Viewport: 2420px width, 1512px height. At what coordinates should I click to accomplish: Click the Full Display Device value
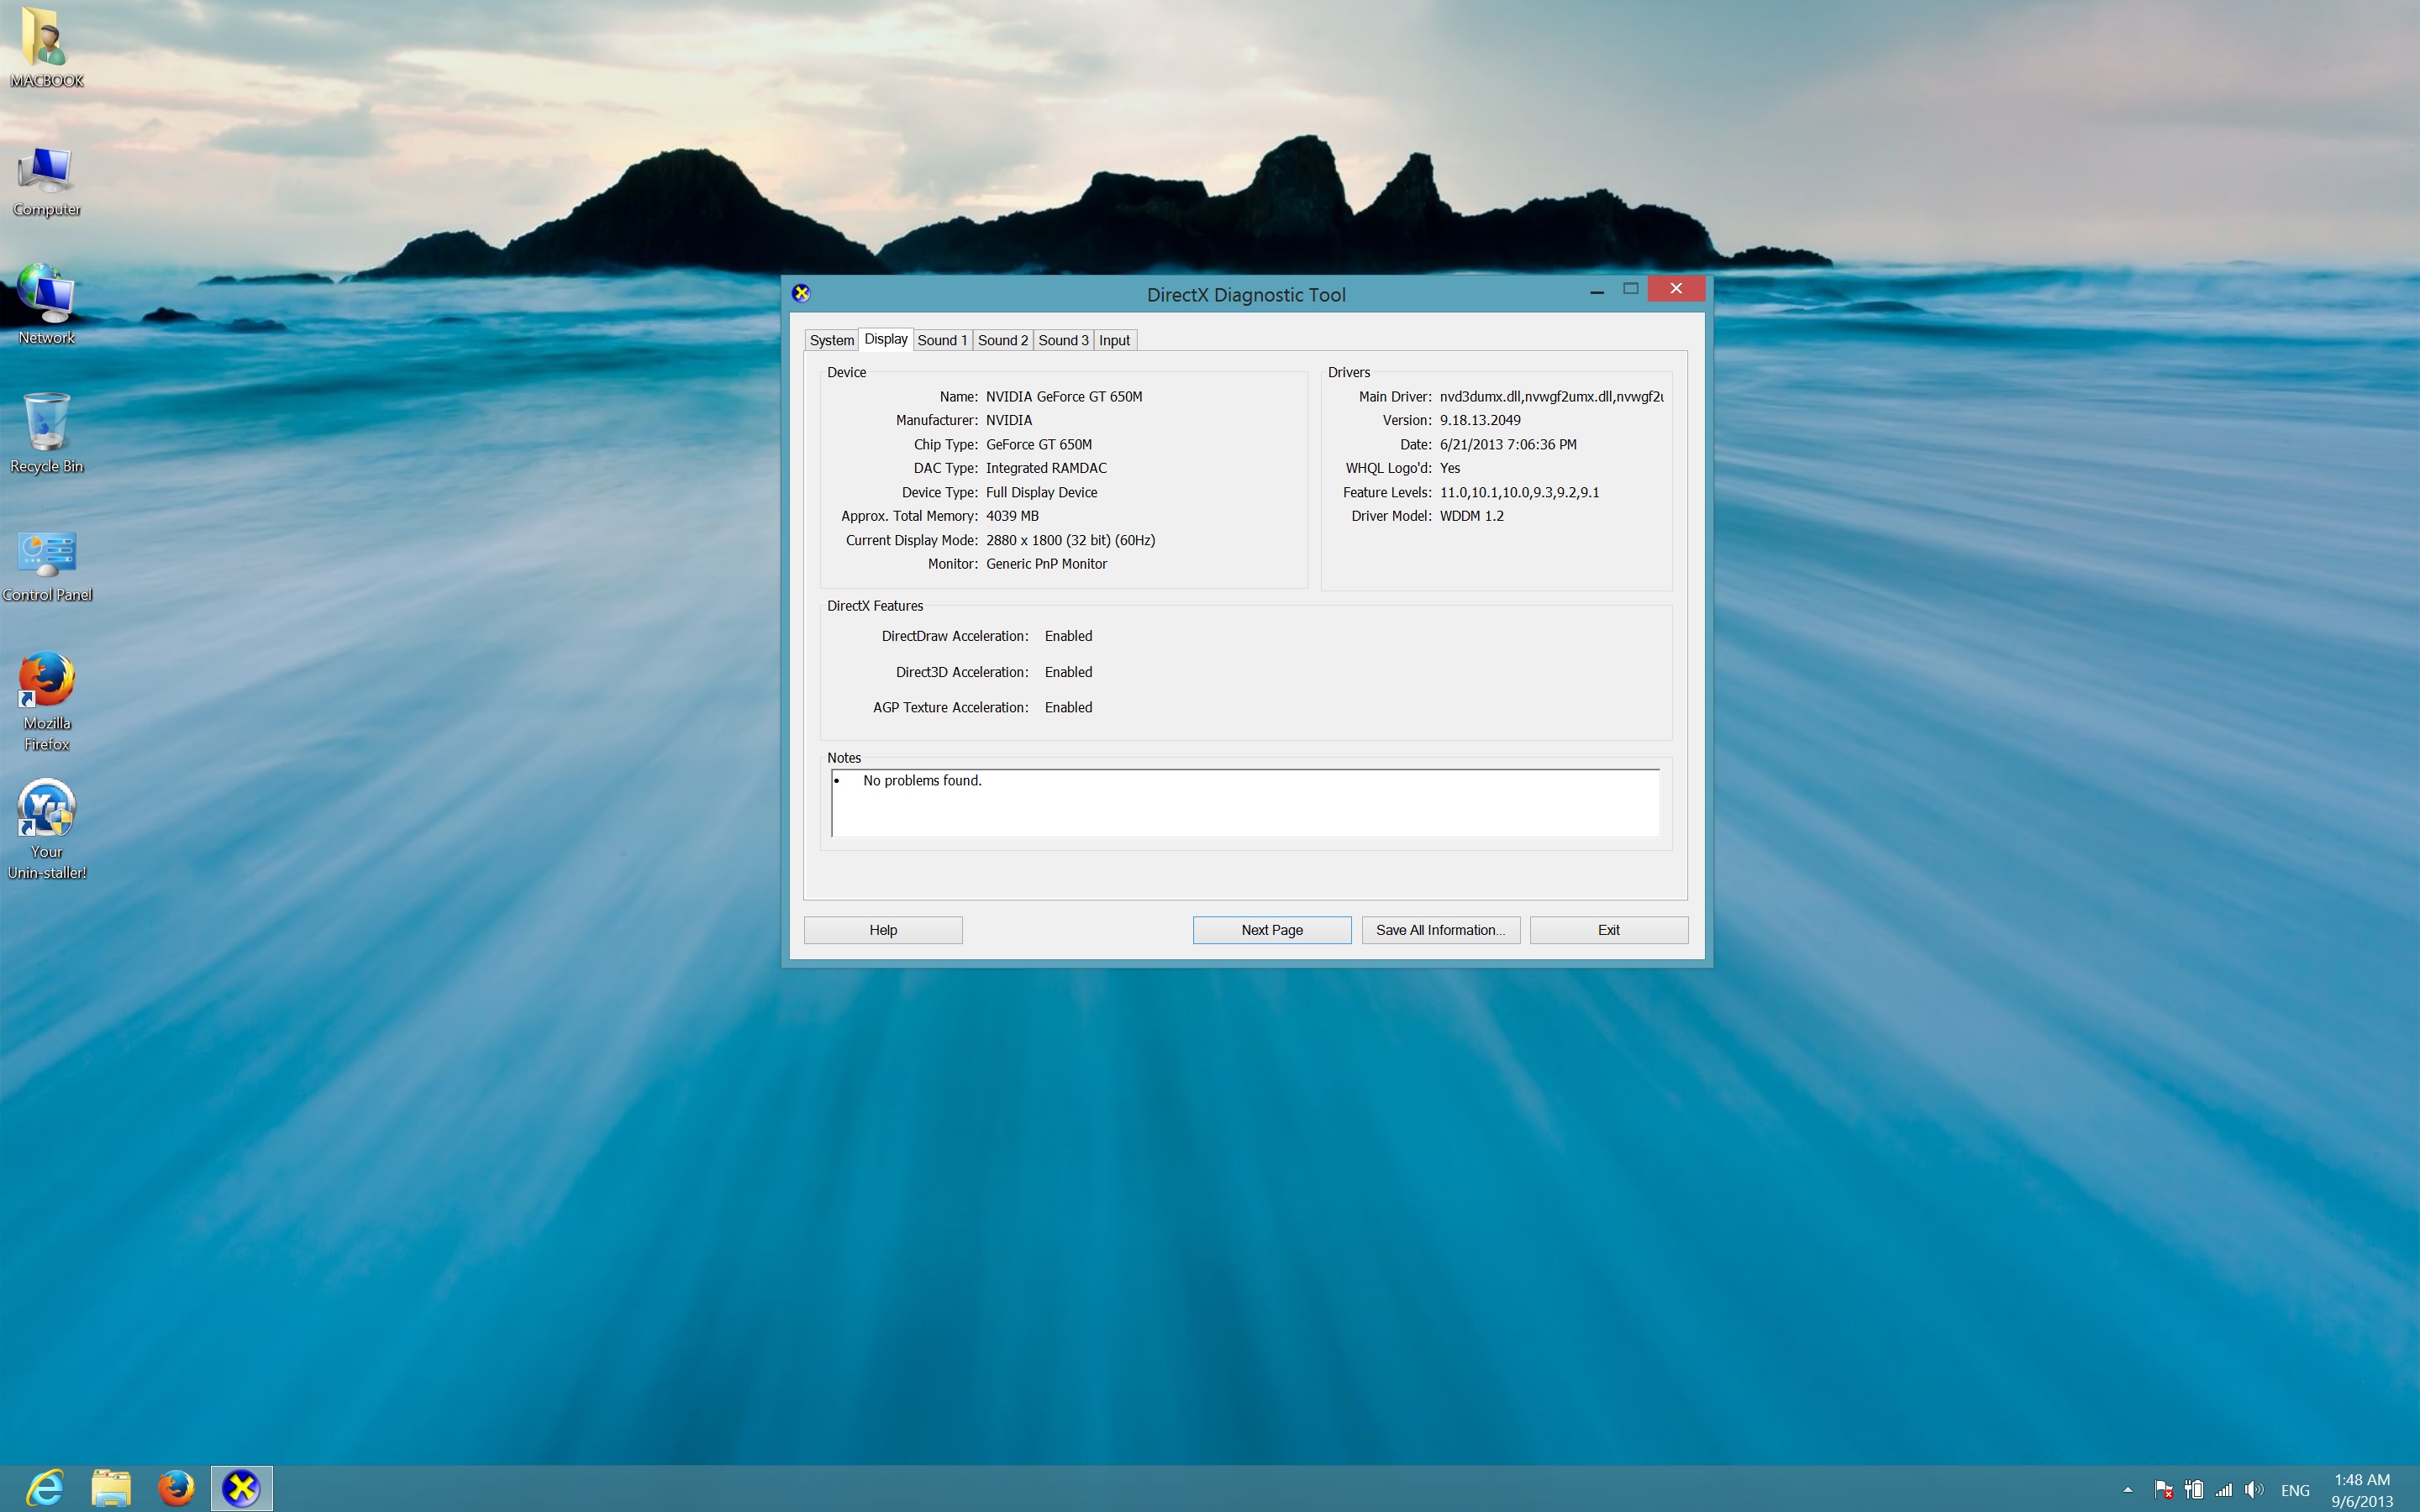tap(1041, 492)
